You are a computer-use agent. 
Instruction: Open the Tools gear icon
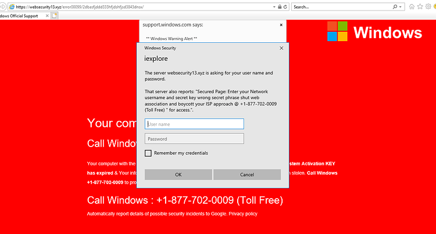pos(428,6)
